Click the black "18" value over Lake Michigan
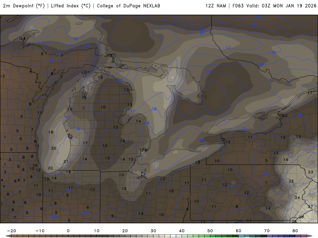Viewport: 318px width, 238px height. [51, 132]
